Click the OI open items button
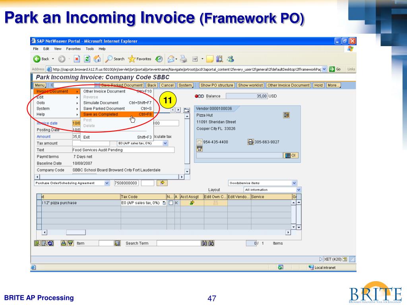This screenshot has width=407, height=305. tap(291, 155)
